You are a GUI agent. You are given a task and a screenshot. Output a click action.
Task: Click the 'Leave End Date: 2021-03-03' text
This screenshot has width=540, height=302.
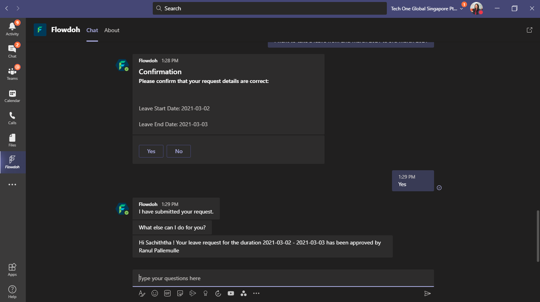(173, 124)
